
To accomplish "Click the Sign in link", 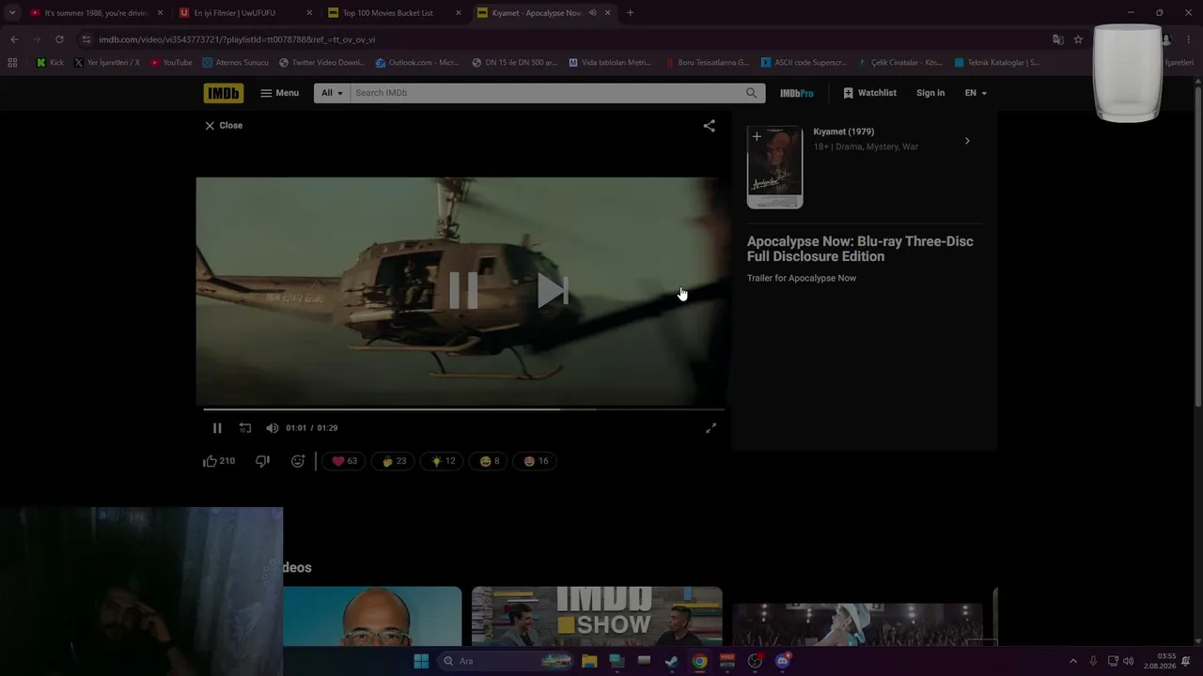I will 930,93.
